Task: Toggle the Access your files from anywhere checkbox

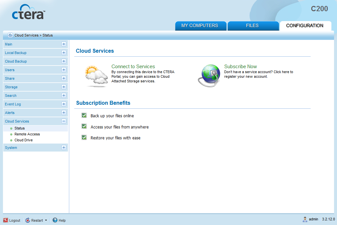Action: pyautogui.click(x=84, y=126)
